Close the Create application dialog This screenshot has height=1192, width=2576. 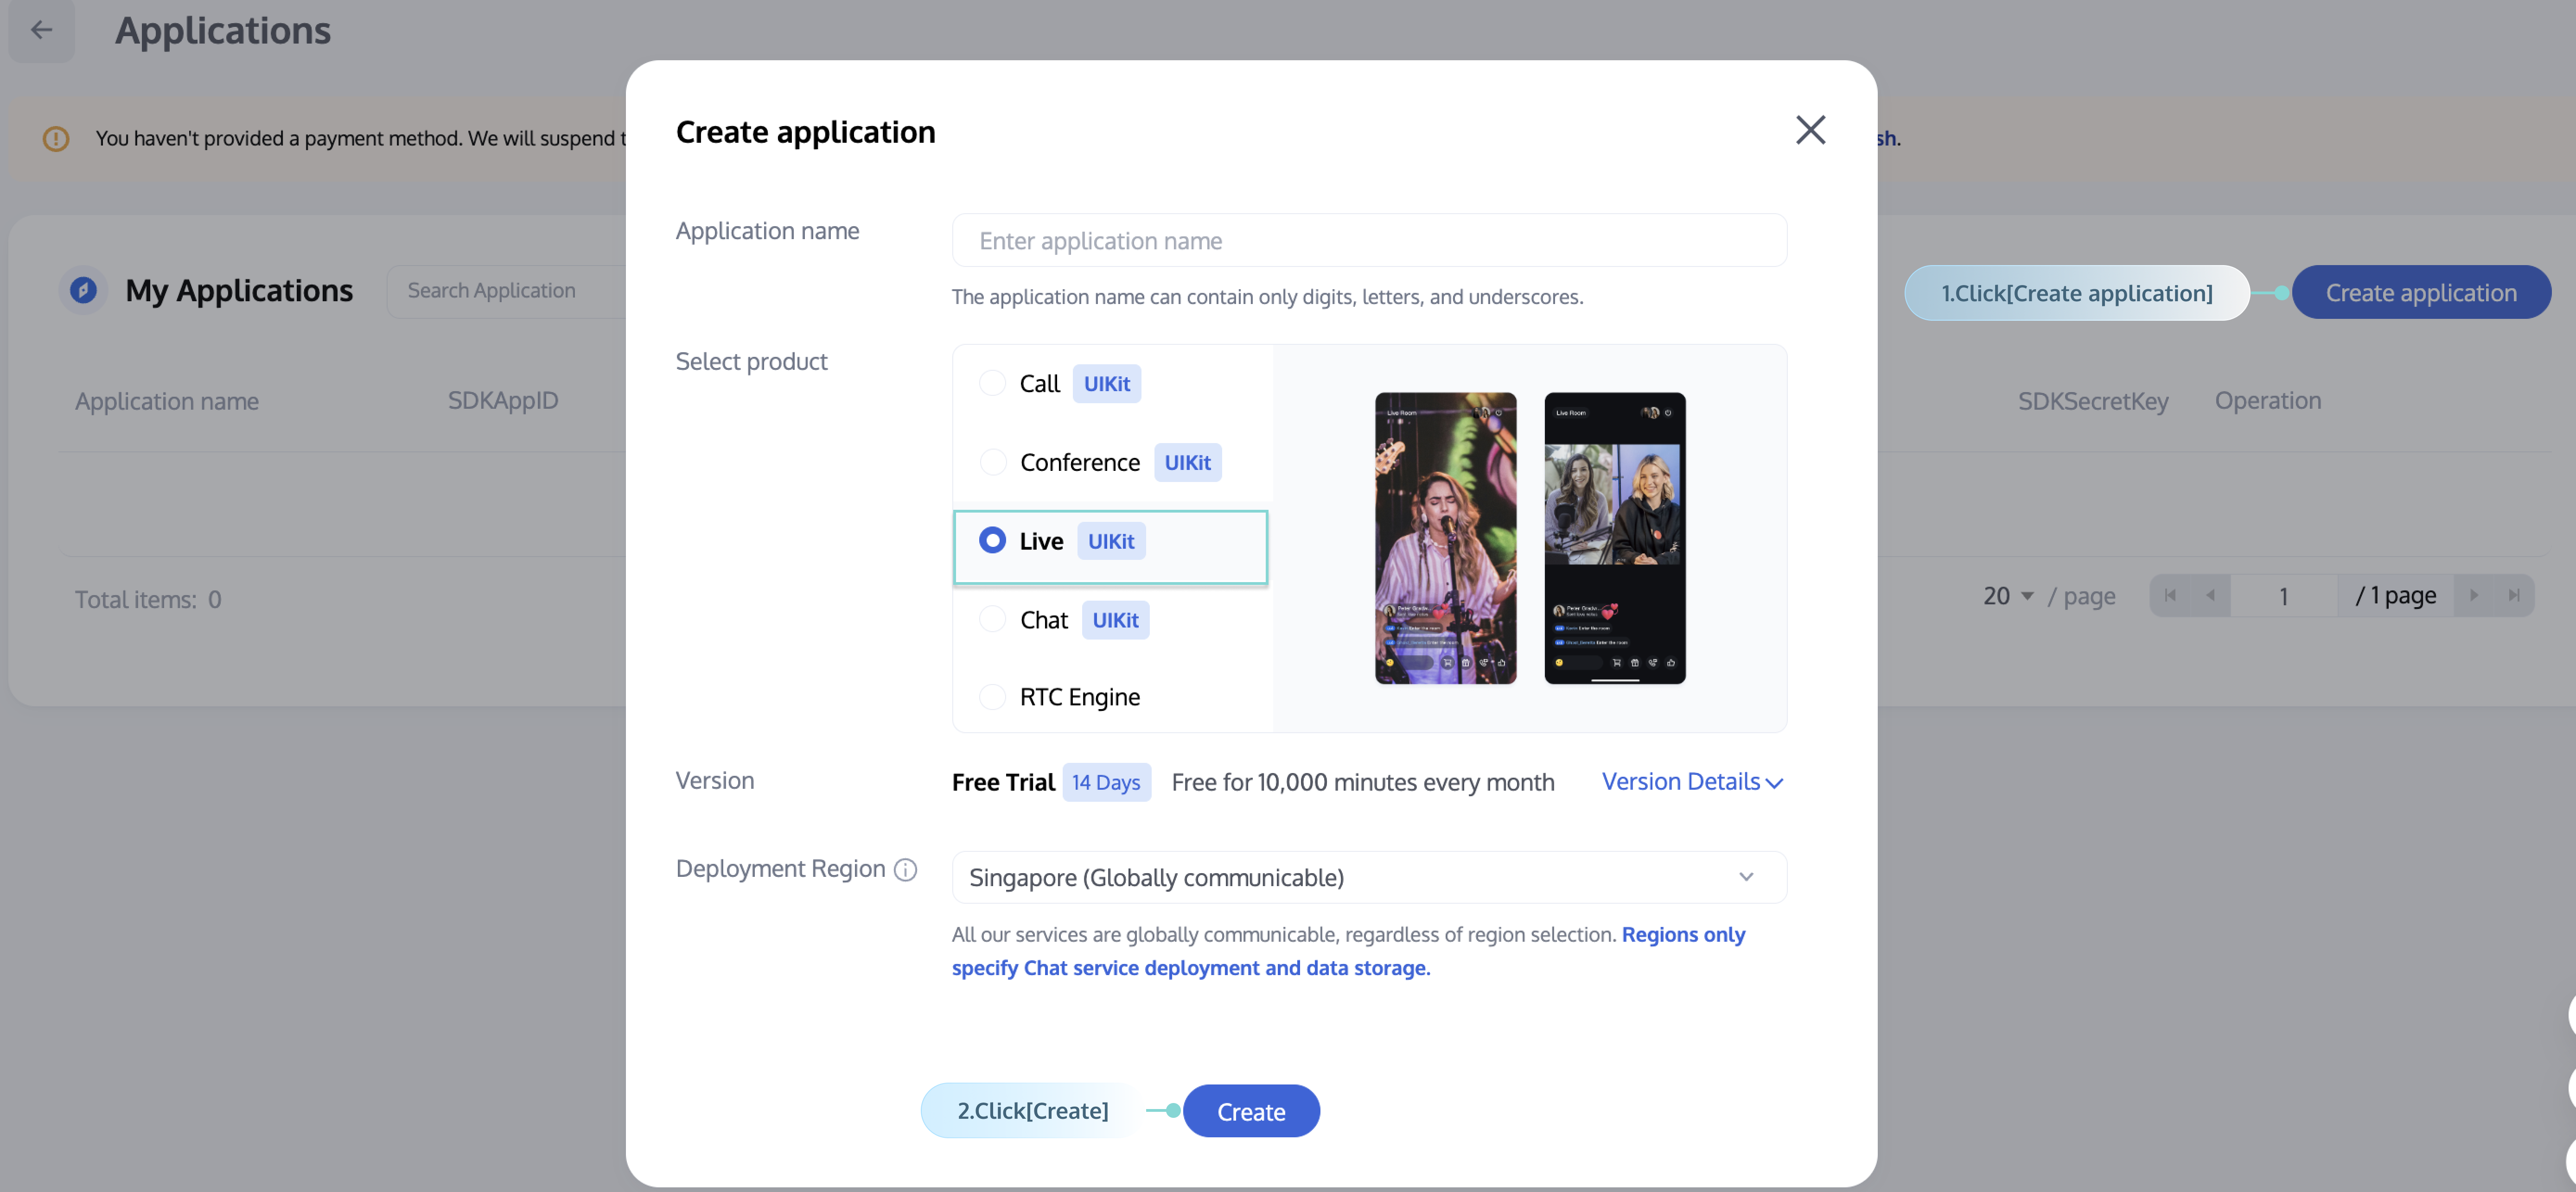(x=1810, y=130)
